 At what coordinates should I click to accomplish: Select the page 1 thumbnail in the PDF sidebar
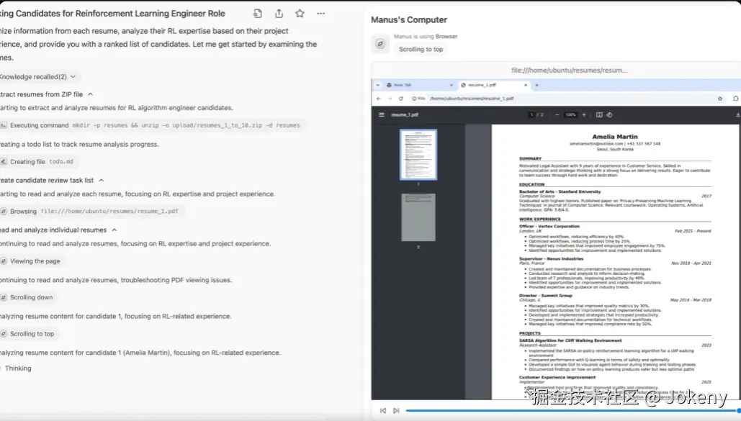pos(418,155)
